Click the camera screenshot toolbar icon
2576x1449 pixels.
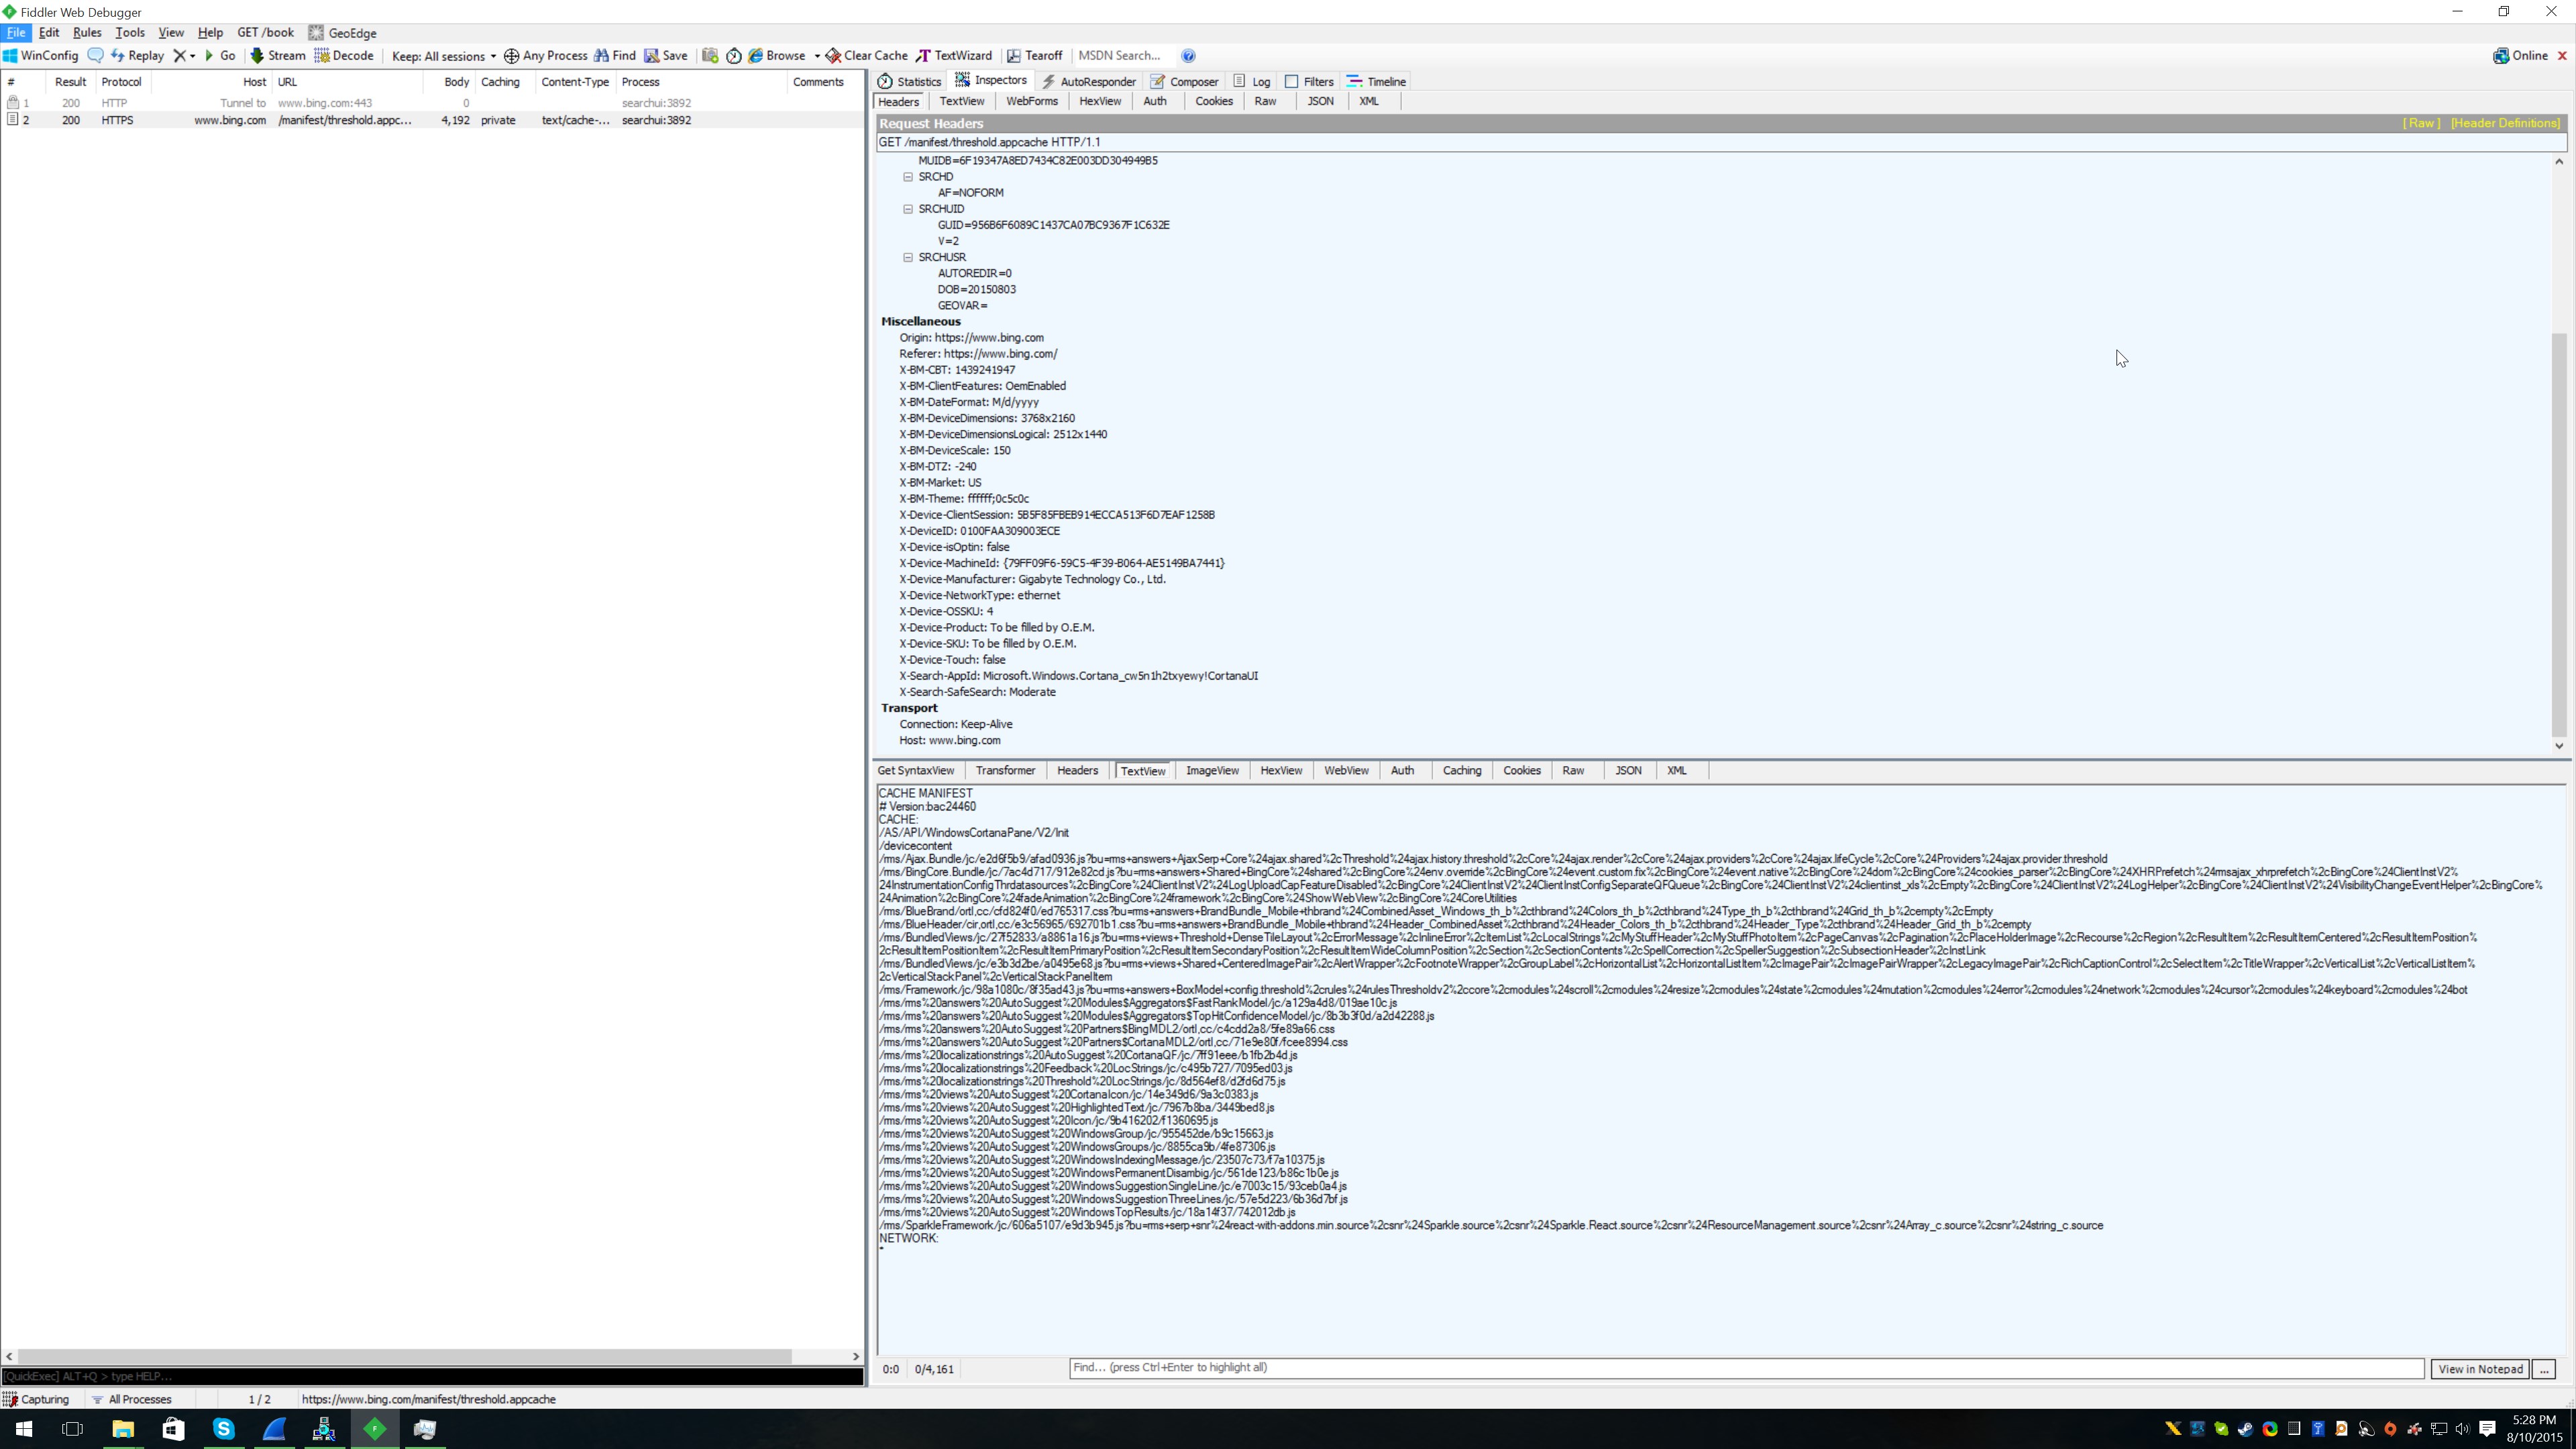coord(710,56)
